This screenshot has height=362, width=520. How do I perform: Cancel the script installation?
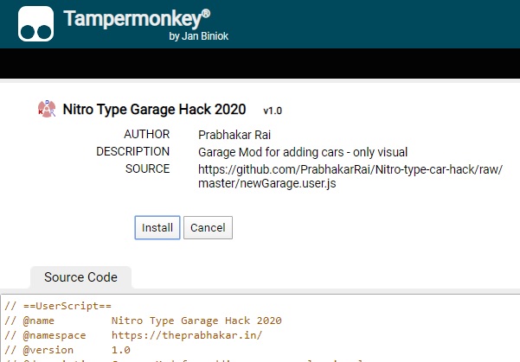[208, 227]
